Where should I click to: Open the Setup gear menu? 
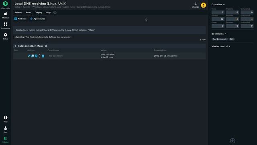point(5,36)
